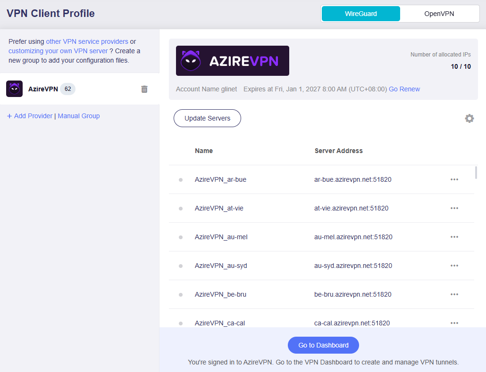Follow other VPN service providers link
Screen dimensions: 486x372
(x=87, y=41)
